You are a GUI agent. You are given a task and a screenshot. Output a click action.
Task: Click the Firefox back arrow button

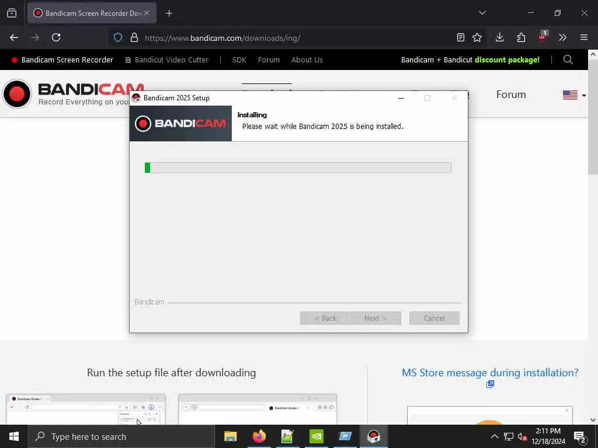pyautogui.click(x=14, y=37)
